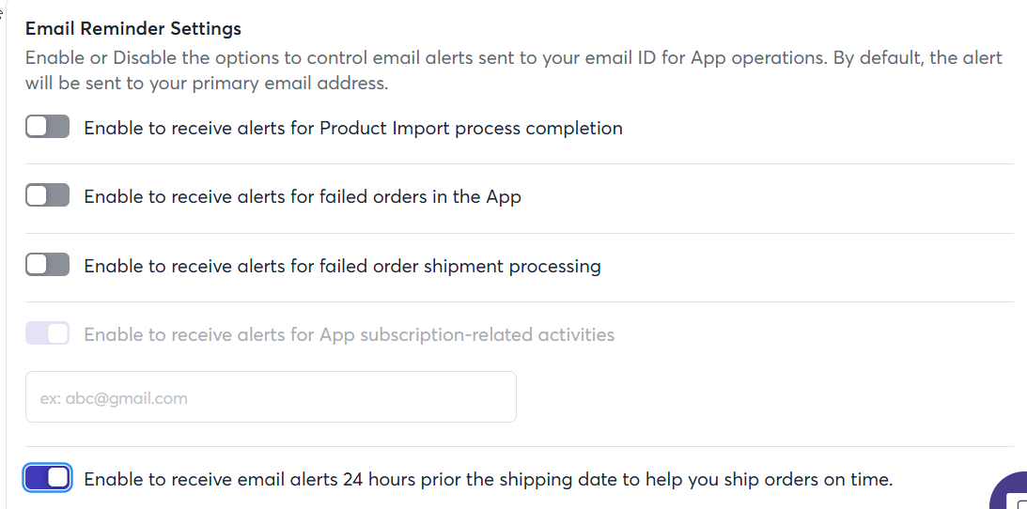Click the partially visible icon at top-left edge
The height and width of the screenshot is (509, 1027).
(x=1, y=12)
